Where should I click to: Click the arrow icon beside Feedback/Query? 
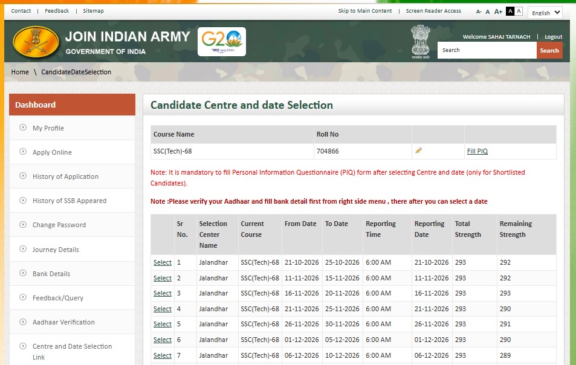(23, 297)
